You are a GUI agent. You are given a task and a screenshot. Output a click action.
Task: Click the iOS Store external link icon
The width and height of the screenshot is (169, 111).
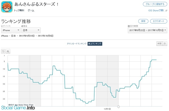point(166,11)
